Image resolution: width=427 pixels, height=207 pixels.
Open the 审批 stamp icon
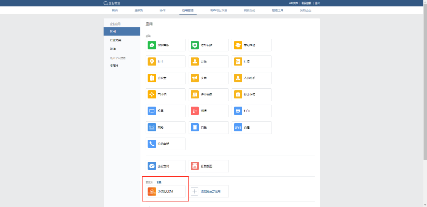195,62
